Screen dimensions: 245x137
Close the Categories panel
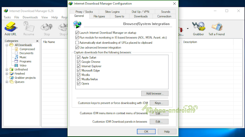point(37,41)
